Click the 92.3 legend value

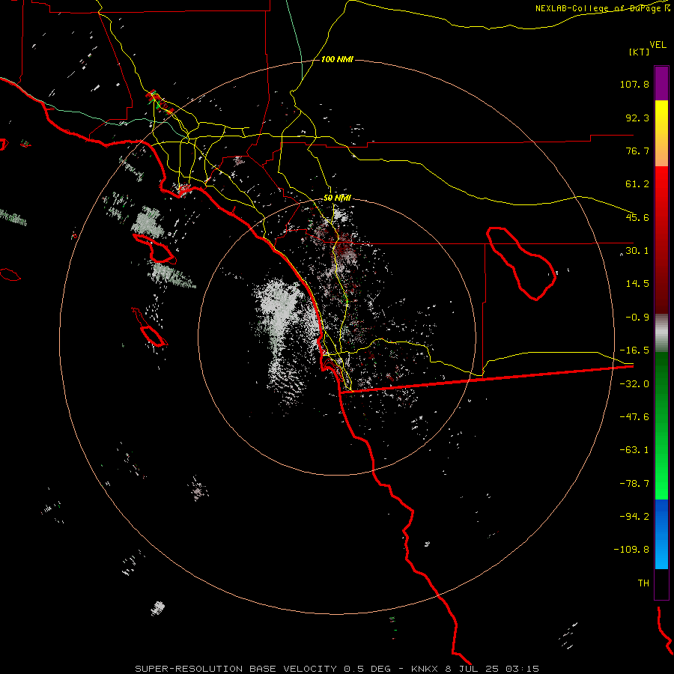click(x=637, y=118)
